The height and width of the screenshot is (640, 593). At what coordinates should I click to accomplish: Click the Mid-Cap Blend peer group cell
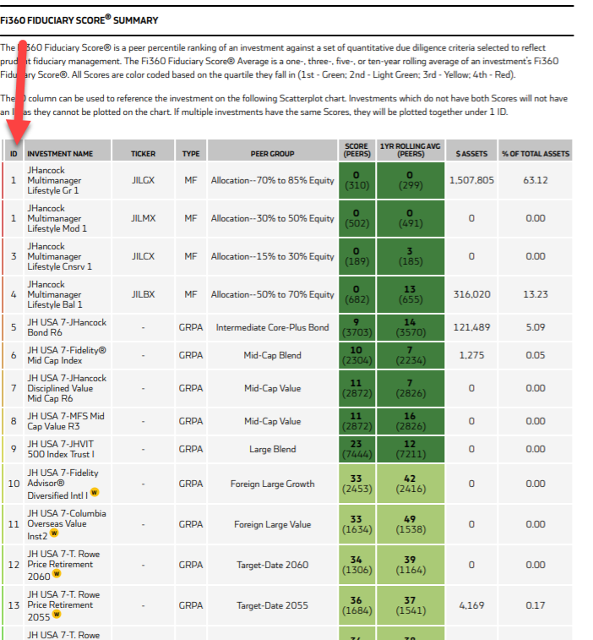(273, 355)
